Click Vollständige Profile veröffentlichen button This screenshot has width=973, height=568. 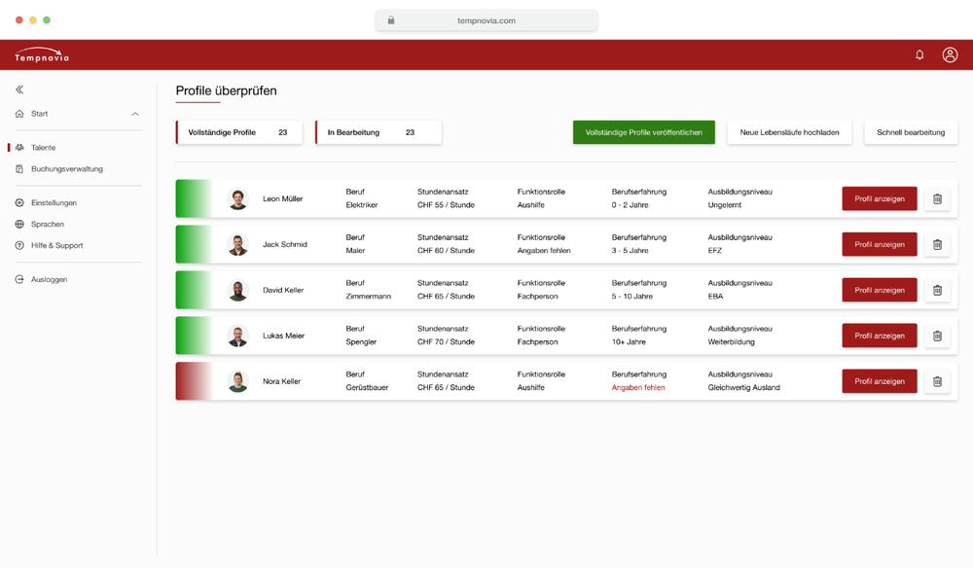click(x=643, y=132)
